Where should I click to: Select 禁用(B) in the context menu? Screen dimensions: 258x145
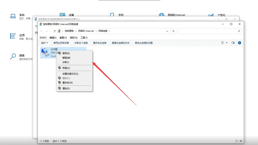click(66, 53)
